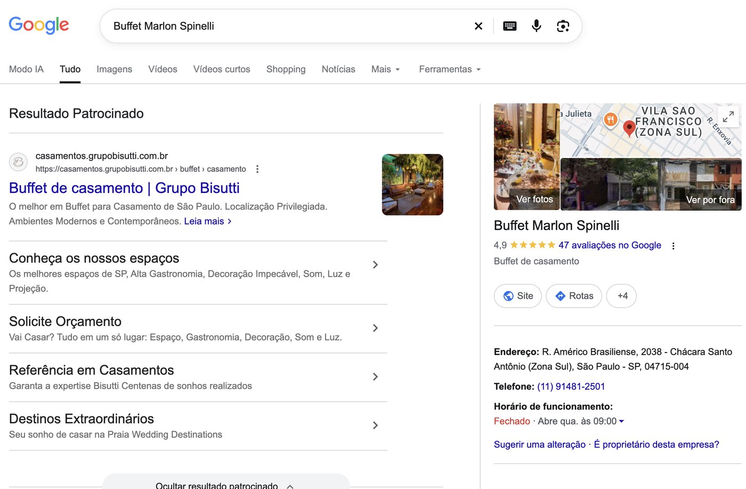Expand opening hours dropdown arrow
Viewport: 746px width, 489px height.
[621, 421]
